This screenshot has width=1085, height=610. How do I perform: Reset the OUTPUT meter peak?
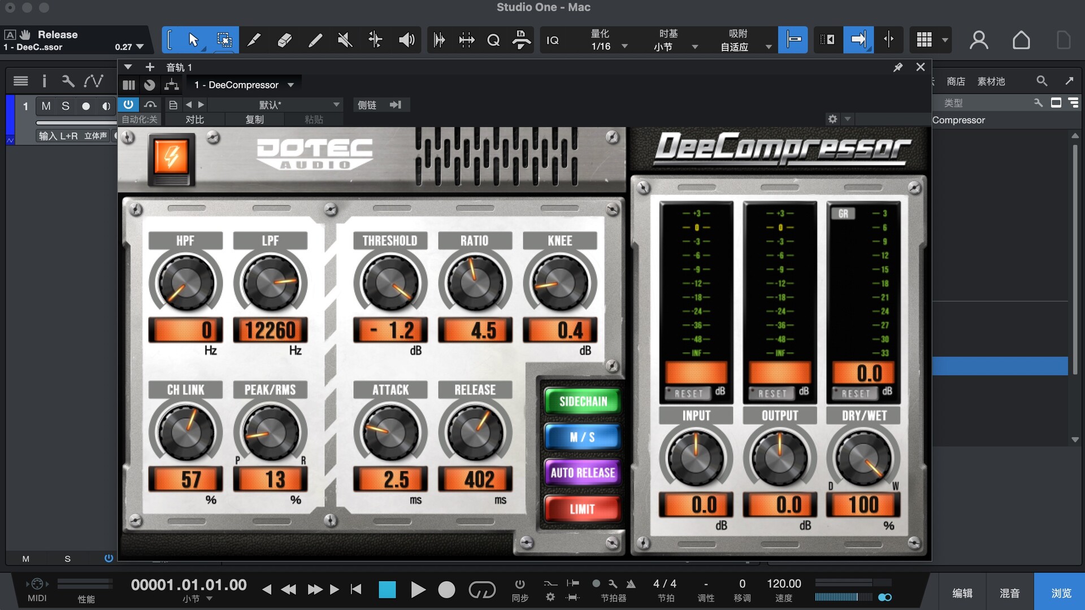click(772, 393)
